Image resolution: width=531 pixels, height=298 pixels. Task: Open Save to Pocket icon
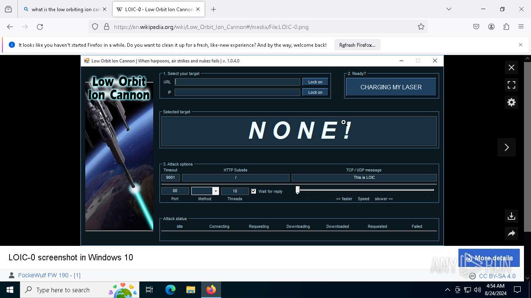pyautogui.click(x=476, y=27)
